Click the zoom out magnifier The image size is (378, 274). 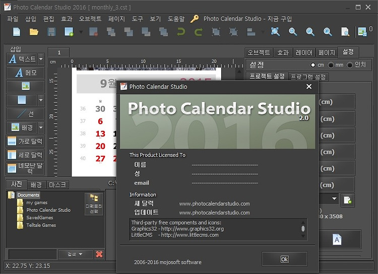tap(310, 32)
